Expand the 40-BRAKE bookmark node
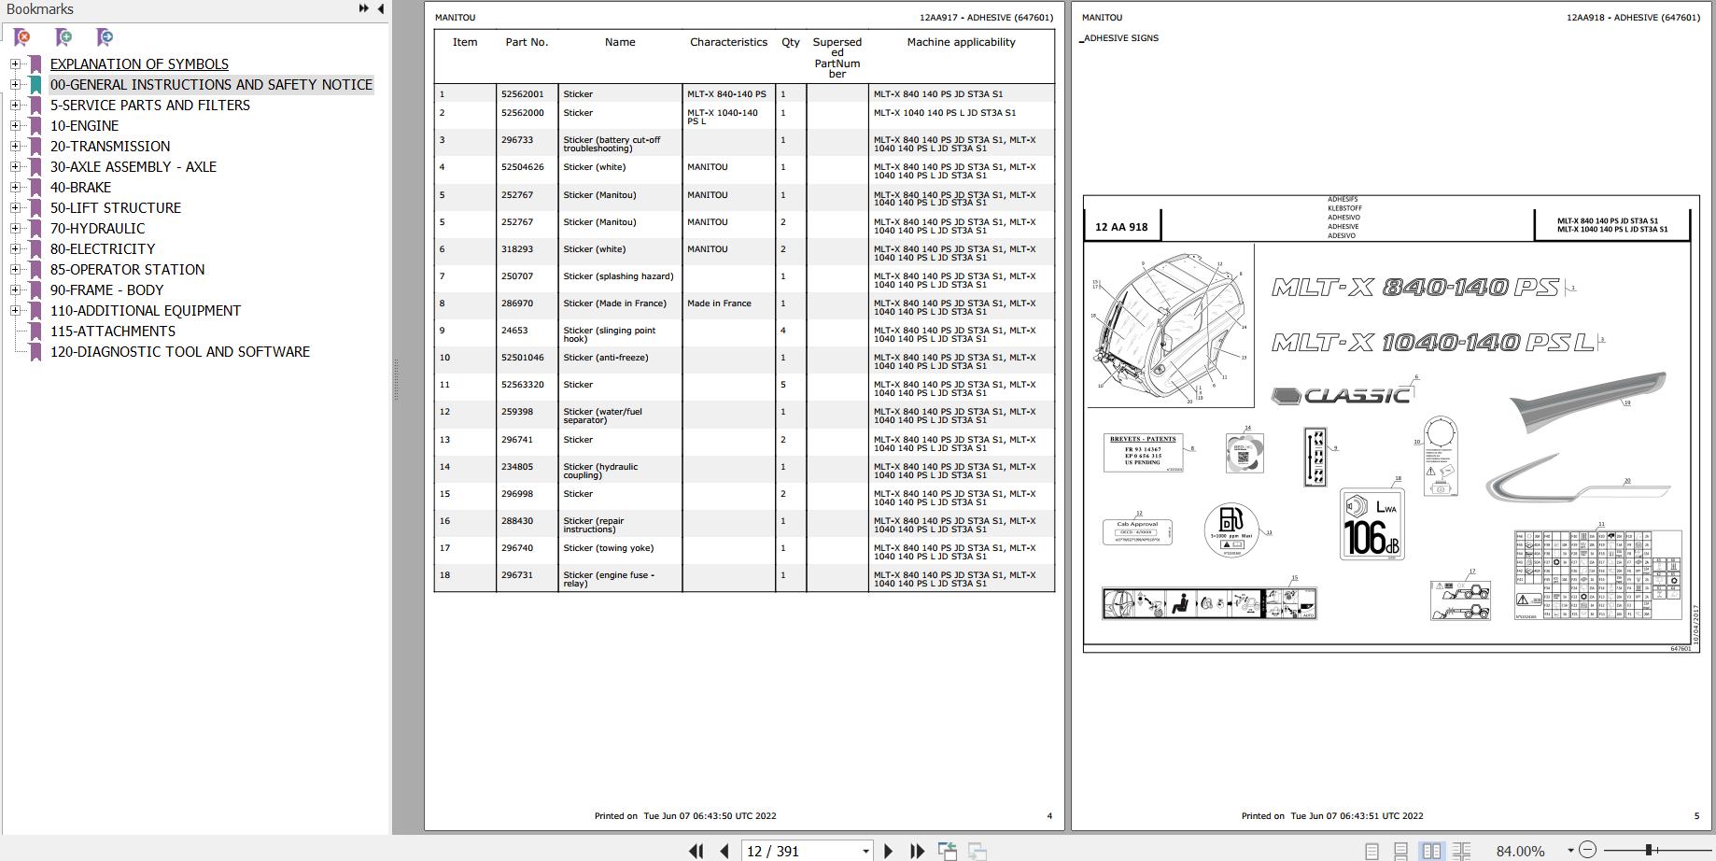The width and height of the screenshot is (1716, 861). tap(15, 188)
